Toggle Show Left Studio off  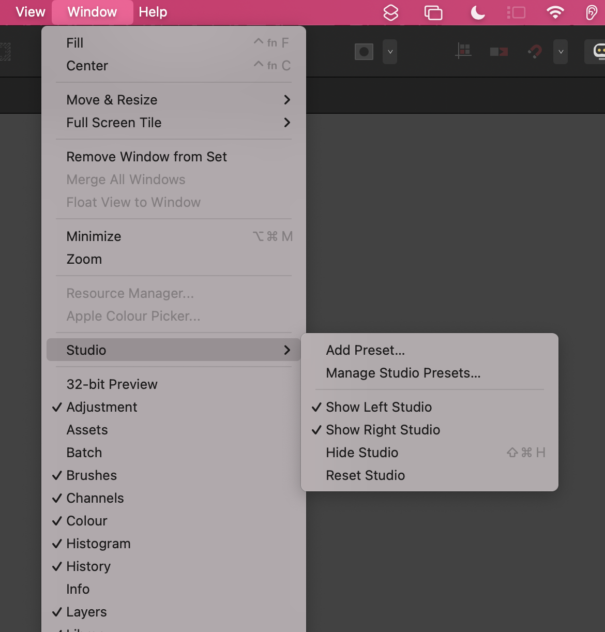(x=379, y=407)
